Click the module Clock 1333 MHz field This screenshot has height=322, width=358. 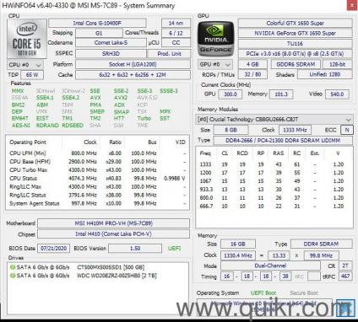click(295, 130)
